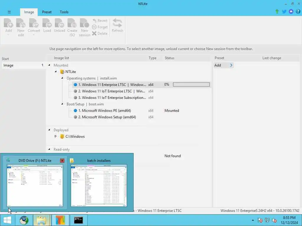Click gray dot beside Microsoft Windows Setup
Screen dimensions: 302x226
point(75,117)
